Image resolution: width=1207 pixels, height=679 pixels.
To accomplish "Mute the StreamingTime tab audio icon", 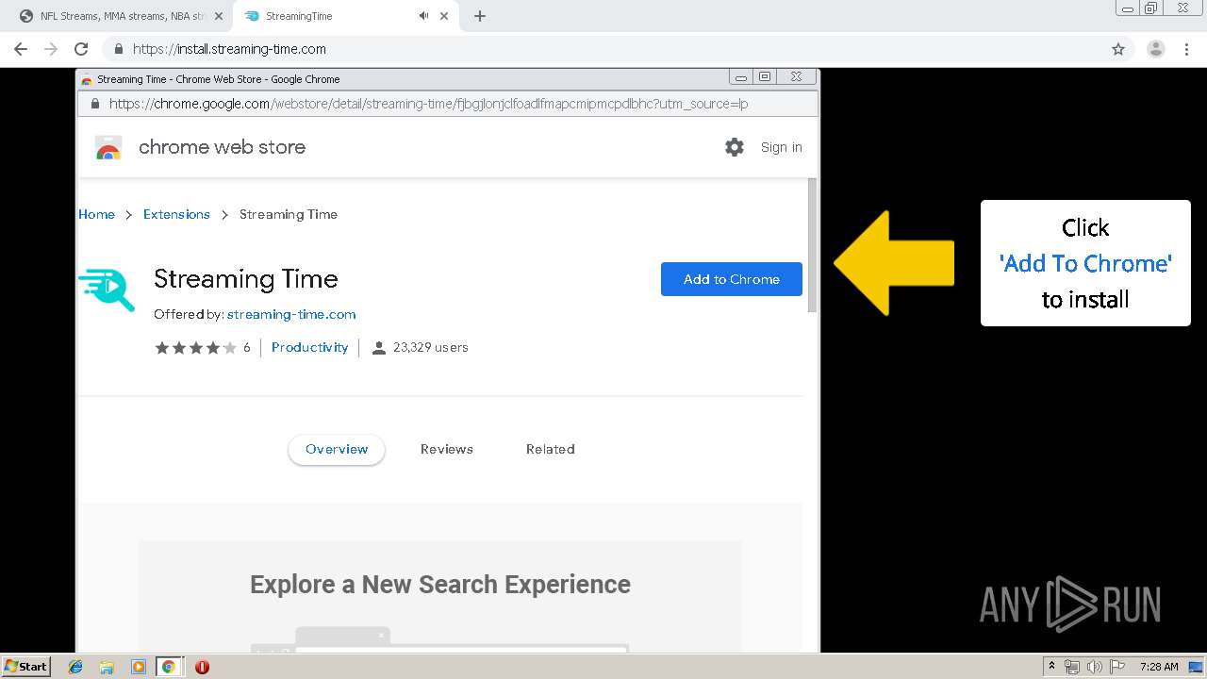I will pyautogui.click(x=423, y=16).
